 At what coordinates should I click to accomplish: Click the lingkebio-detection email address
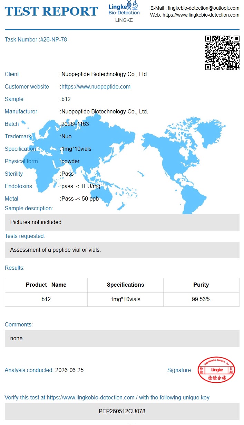click(204, 8)
